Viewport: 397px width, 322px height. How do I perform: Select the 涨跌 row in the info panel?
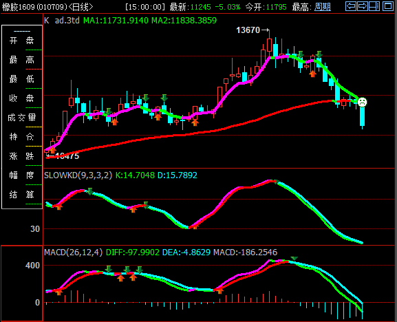click(x=22, y=156)
